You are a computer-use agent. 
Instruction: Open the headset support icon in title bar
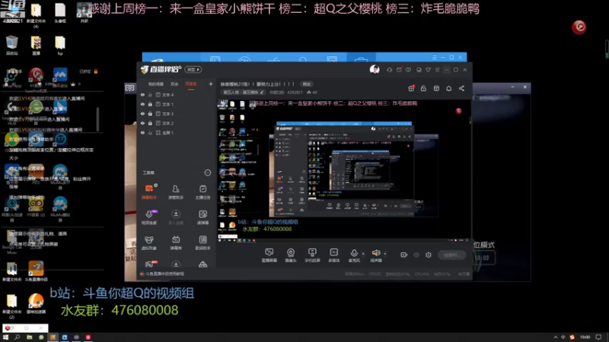pyautogui.click(x=389, y=70)
